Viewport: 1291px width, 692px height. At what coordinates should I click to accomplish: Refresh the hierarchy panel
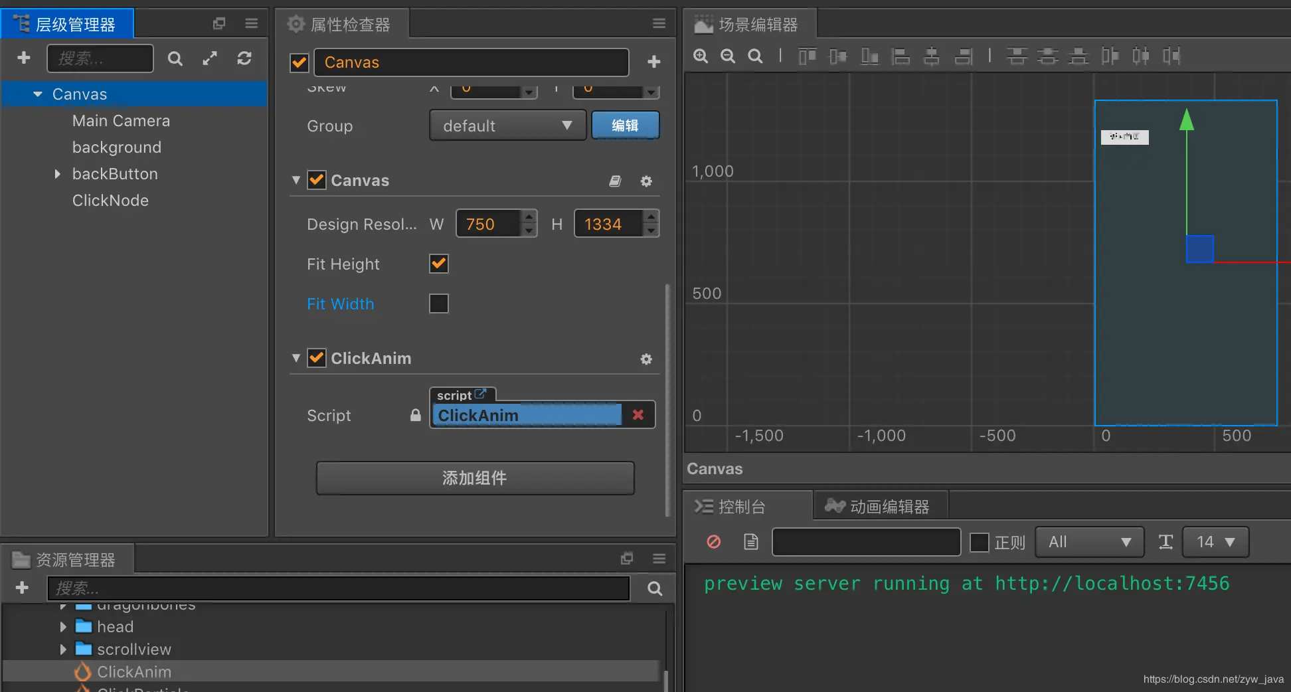click(x=244, y=58)
